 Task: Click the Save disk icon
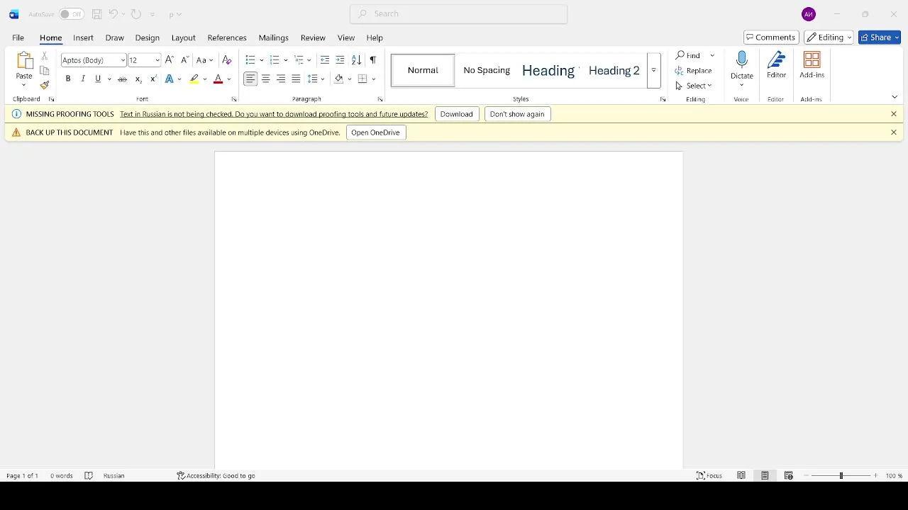pyautogui.click(x=97, y=14)
